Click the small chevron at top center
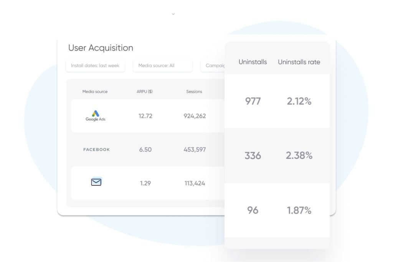The width and height of the screenshot is (393, 262). pos(173,14)
